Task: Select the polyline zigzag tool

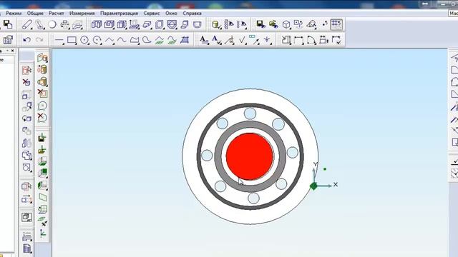Action: [109, 40]
